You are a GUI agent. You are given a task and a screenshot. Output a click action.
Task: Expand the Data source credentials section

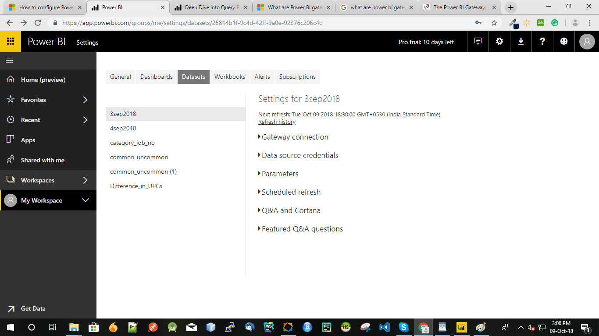(x=298, y=155)
